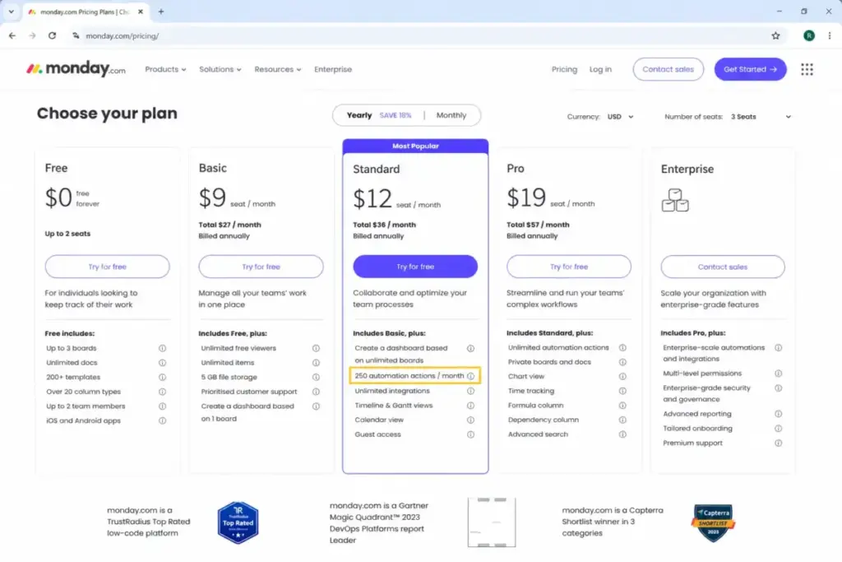Try the Standard plan for free
842x562 pixels.
415,267
